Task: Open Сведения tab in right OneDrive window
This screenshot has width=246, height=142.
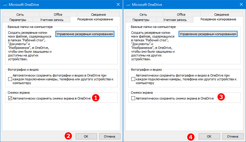Action: 221,15
